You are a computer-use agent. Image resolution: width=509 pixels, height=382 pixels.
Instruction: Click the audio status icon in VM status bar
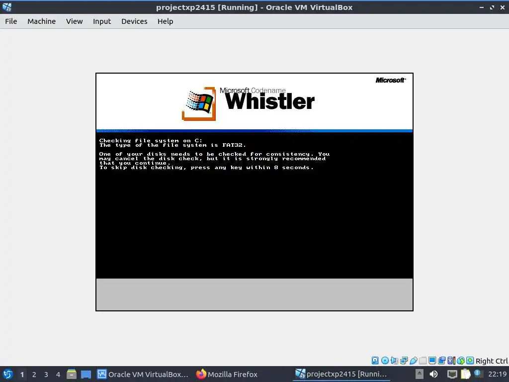tap(394, 360)
